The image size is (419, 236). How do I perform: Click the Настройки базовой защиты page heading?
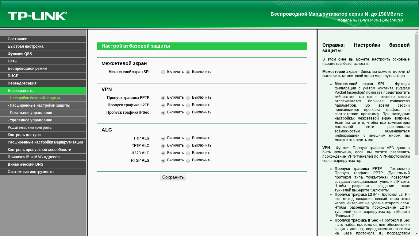[136, 46]
